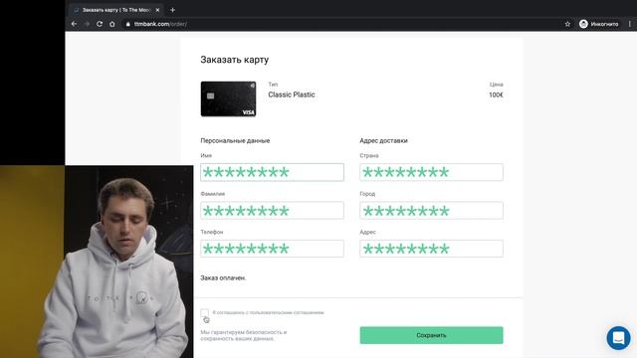Click the 'Заказать карту' heading
This screenshot has height=358, width=637.
point(235,60)
